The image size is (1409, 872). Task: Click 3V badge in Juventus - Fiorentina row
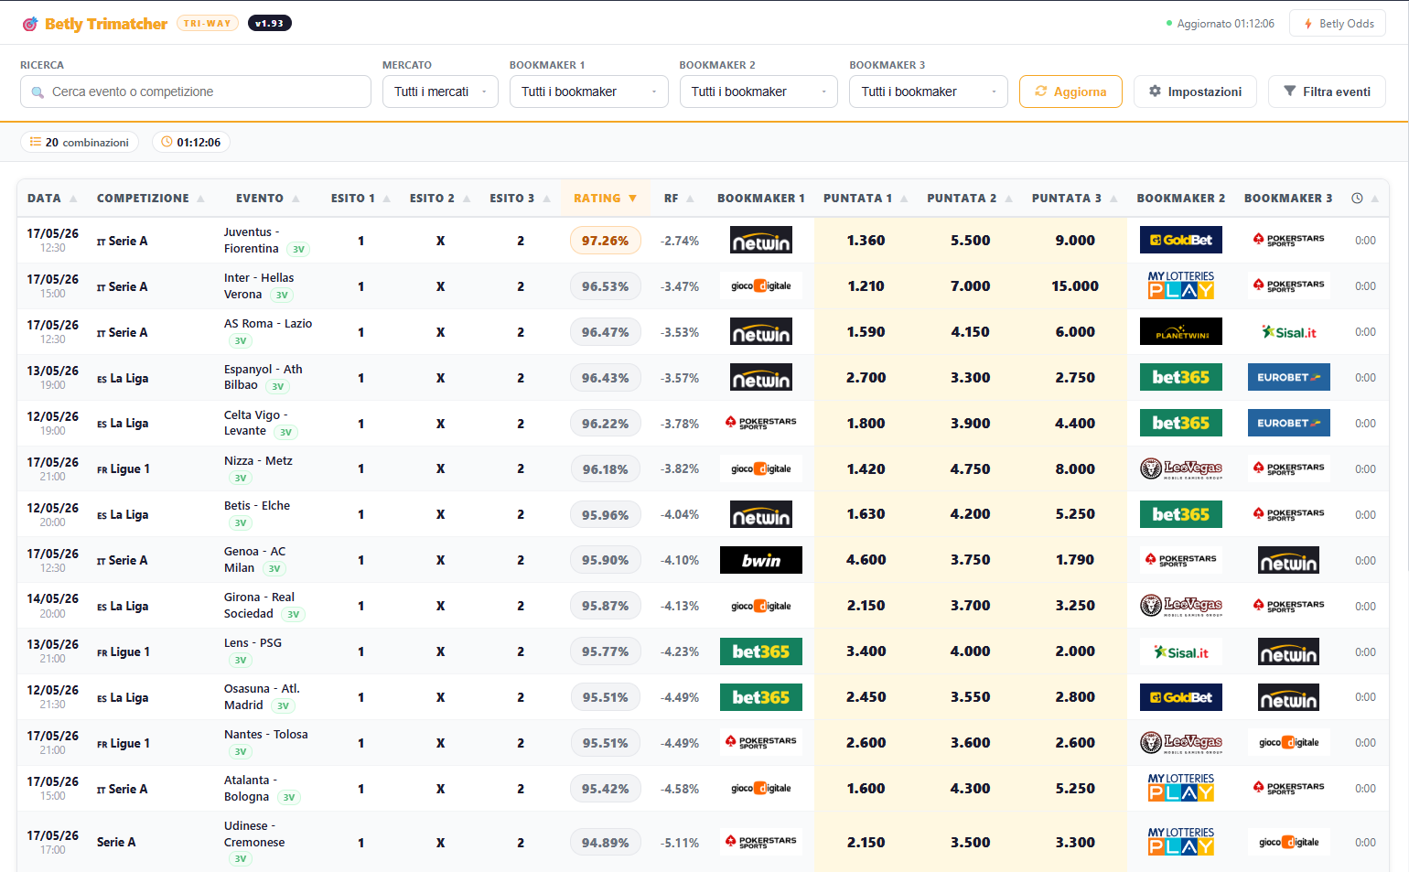[298, 249]
